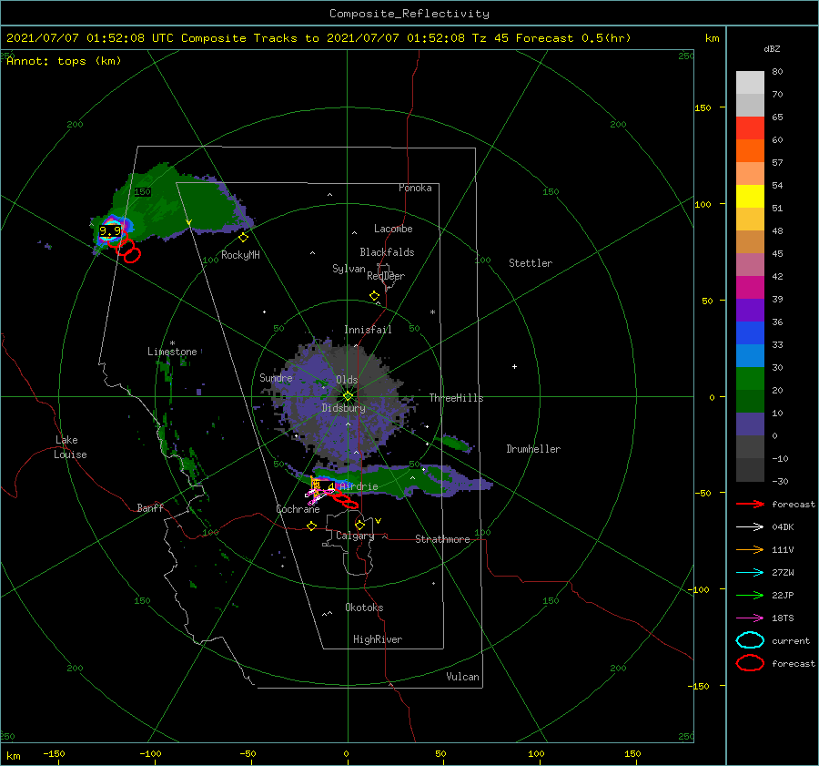This screenshot has width=819, height=766.
Task: Click the Innisfail city label
Action: click(x=368, y=330)
